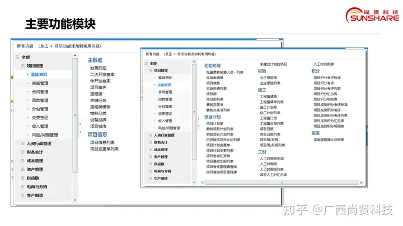This screenshot has height=226, width=403.
Task: Open 施工计划单 link
Action: tap(268, 107)
